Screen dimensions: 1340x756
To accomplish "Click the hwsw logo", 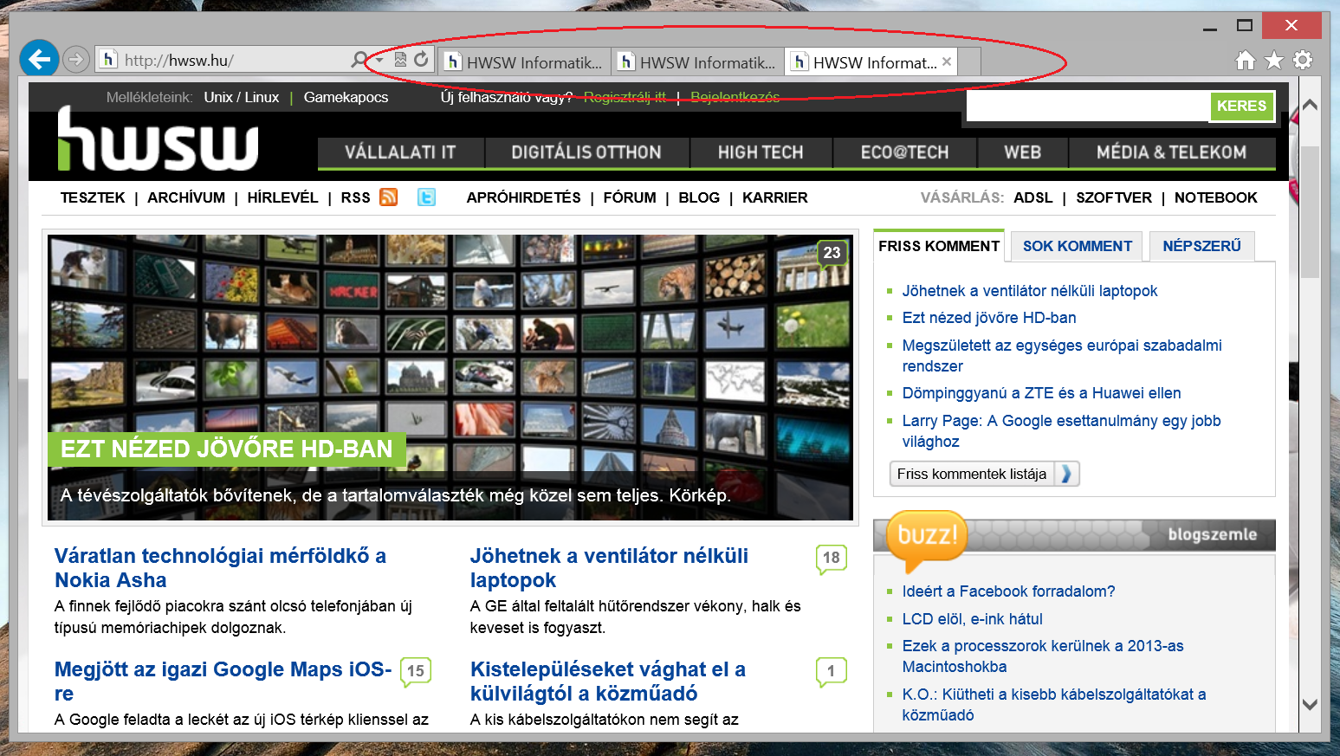I will [x=158, y=139].
